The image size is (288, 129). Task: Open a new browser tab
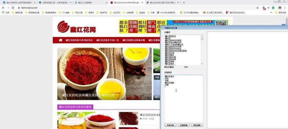(184, 3)
